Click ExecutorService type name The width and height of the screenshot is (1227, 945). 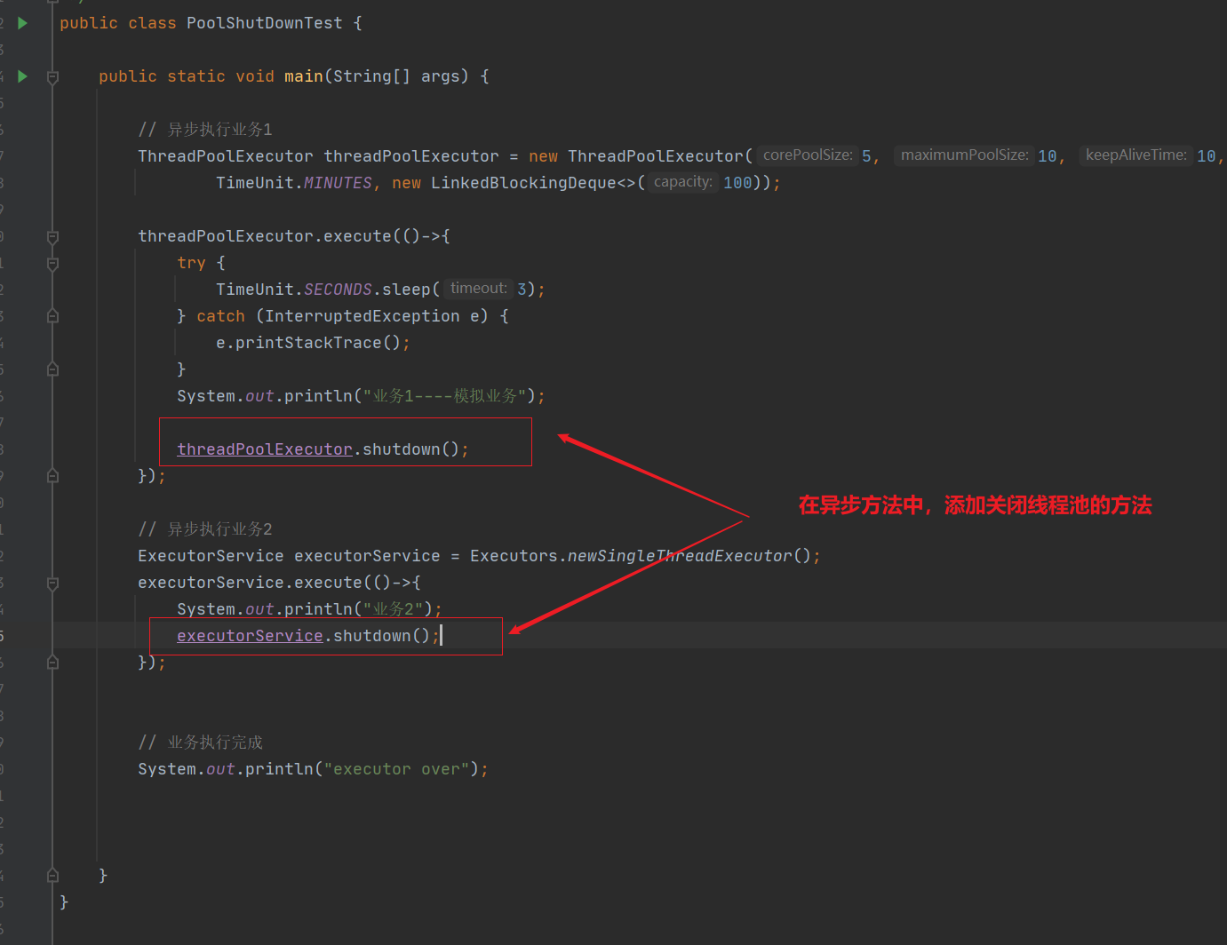(x=211, y=556)
